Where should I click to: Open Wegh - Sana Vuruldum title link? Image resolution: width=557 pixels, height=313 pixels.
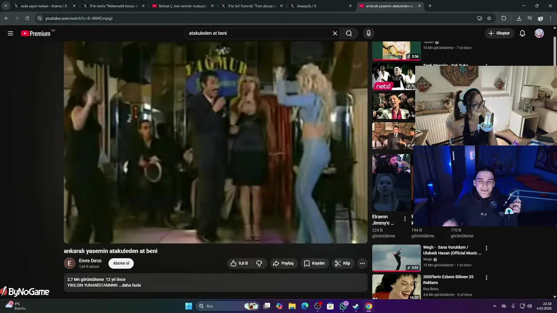click(x=452, y=250)
